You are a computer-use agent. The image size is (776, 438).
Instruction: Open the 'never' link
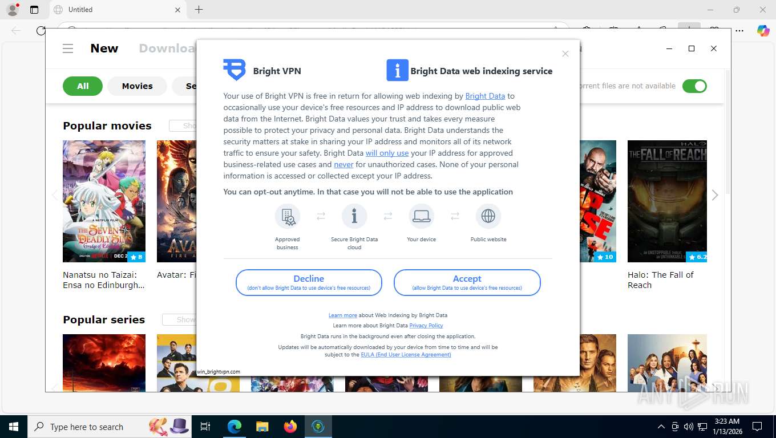tap(343, 164)
